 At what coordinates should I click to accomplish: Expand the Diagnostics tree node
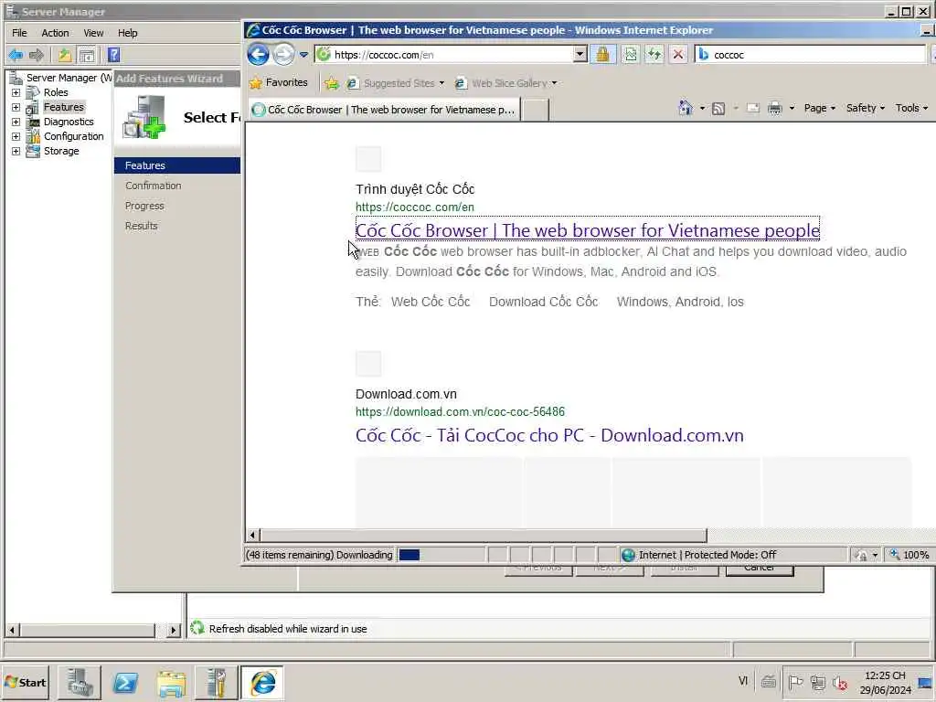point(16,122)
